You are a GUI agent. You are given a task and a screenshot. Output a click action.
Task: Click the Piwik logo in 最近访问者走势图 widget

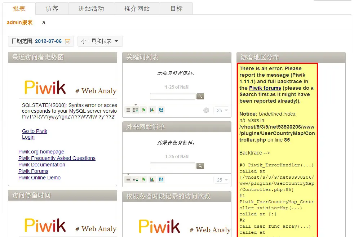click(45, 87)
